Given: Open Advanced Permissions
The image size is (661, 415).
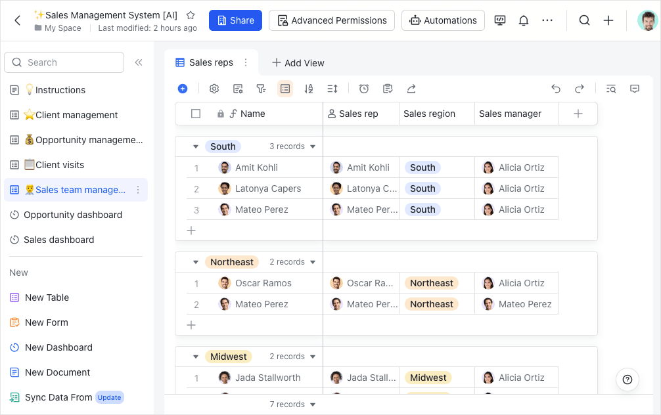Looking at the screenshot, I should tap(332, 20).
